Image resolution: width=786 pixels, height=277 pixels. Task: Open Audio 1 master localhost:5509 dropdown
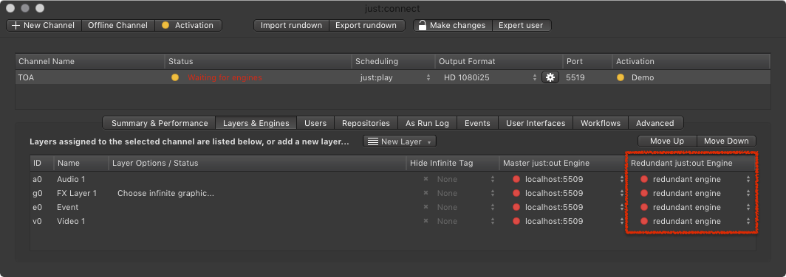(569, 179)
